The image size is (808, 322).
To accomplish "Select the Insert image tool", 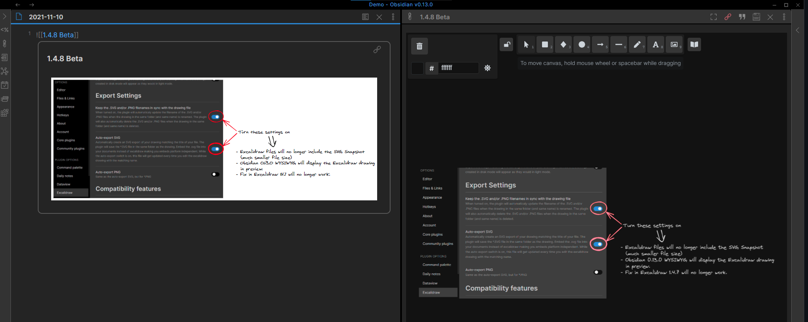I will point(674,44).
